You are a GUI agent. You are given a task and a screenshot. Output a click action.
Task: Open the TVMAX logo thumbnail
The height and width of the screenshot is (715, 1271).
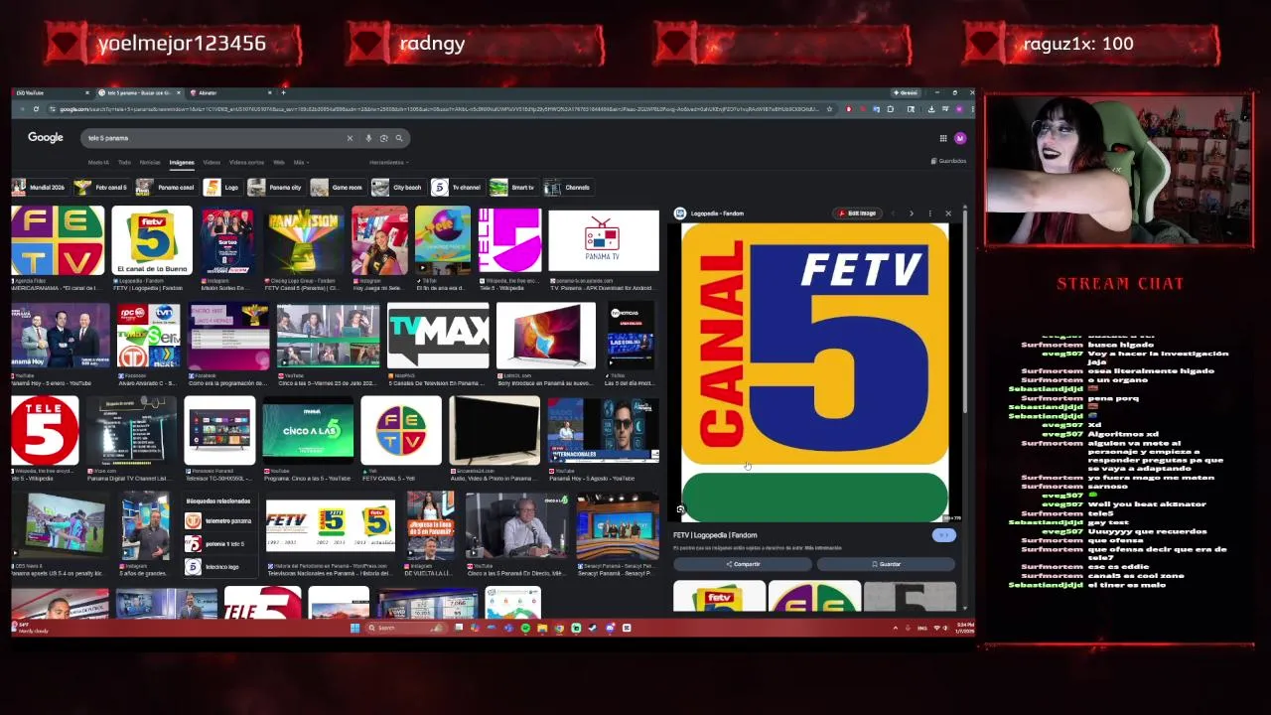click(x=438, y=337)
